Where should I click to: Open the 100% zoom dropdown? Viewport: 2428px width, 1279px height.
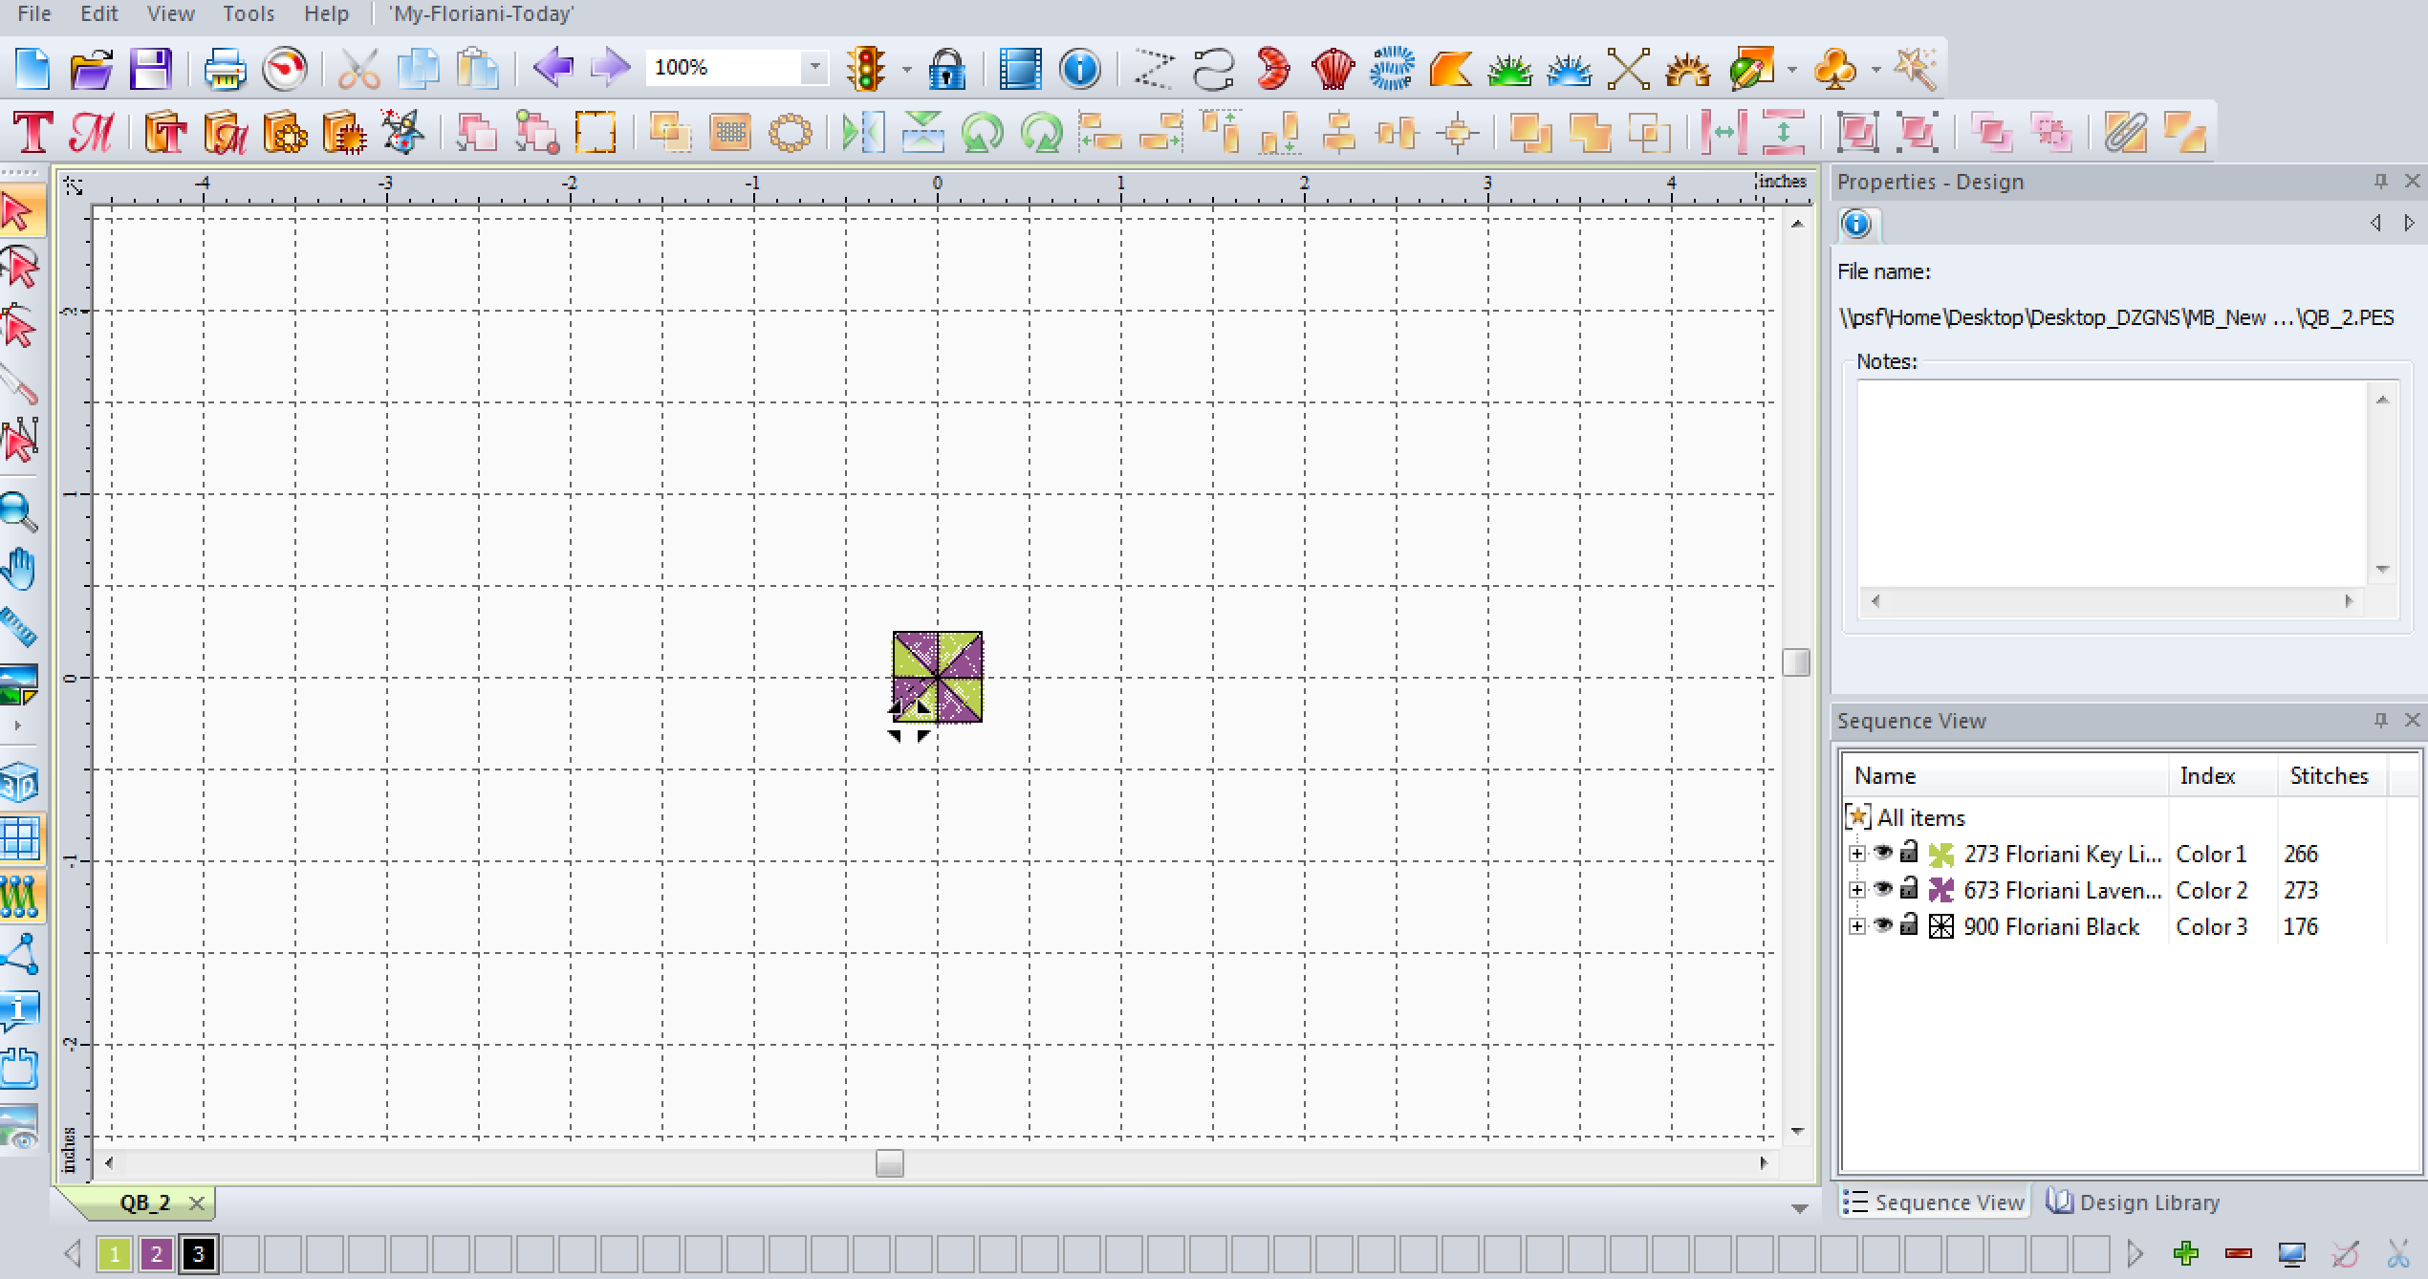[x=814, y=68]
